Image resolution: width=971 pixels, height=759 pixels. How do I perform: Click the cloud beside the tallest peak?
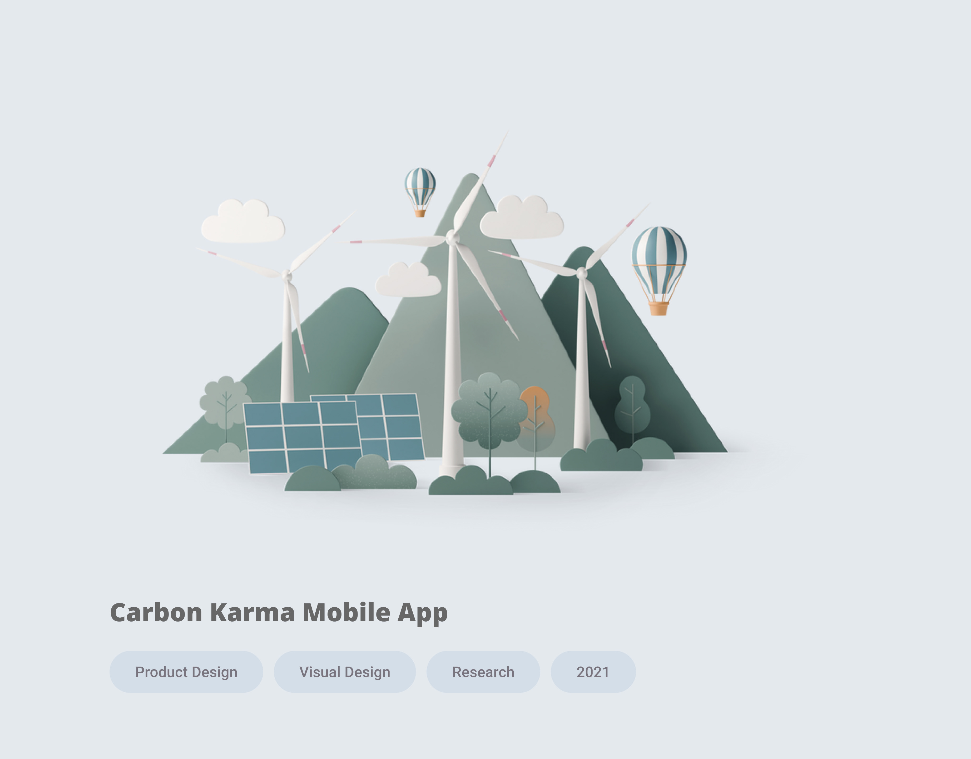click(522, 217)
